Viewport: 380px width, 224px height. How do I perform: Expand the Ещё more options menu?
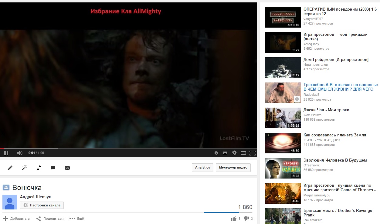pyautogui.click(x=76, y=219)
